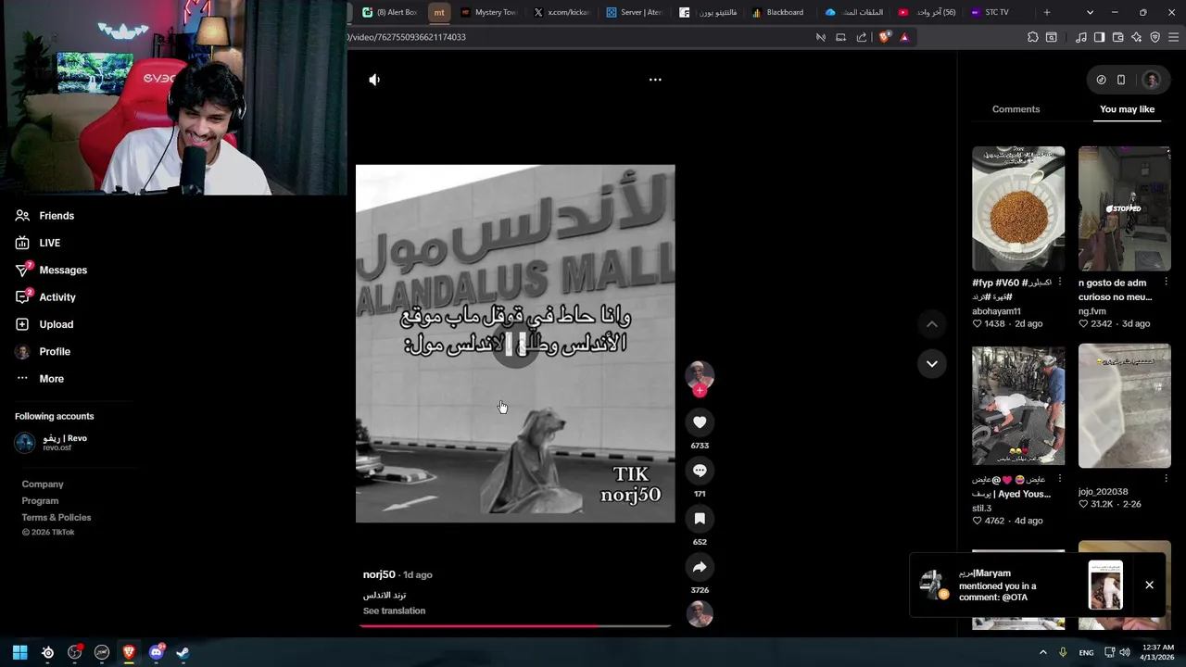This screenshot has width=1186, height=667.
Task: Open the jojo_202038 video thumbnail
Action: click(x=1125, y=406)
